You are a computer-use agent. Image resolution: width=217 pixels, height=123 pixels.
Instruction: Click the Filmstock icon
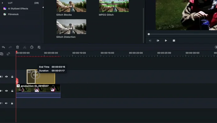(x=5, y=14)
